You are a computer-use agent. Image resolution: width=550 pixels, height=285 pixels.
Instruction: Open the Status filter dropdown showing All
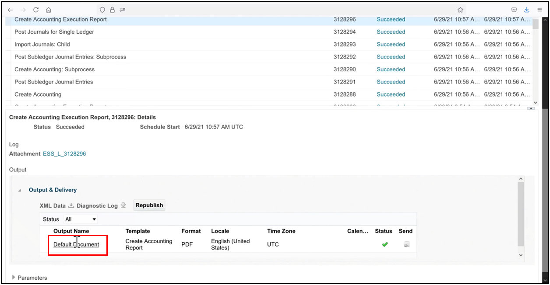[x=80, y=219]
